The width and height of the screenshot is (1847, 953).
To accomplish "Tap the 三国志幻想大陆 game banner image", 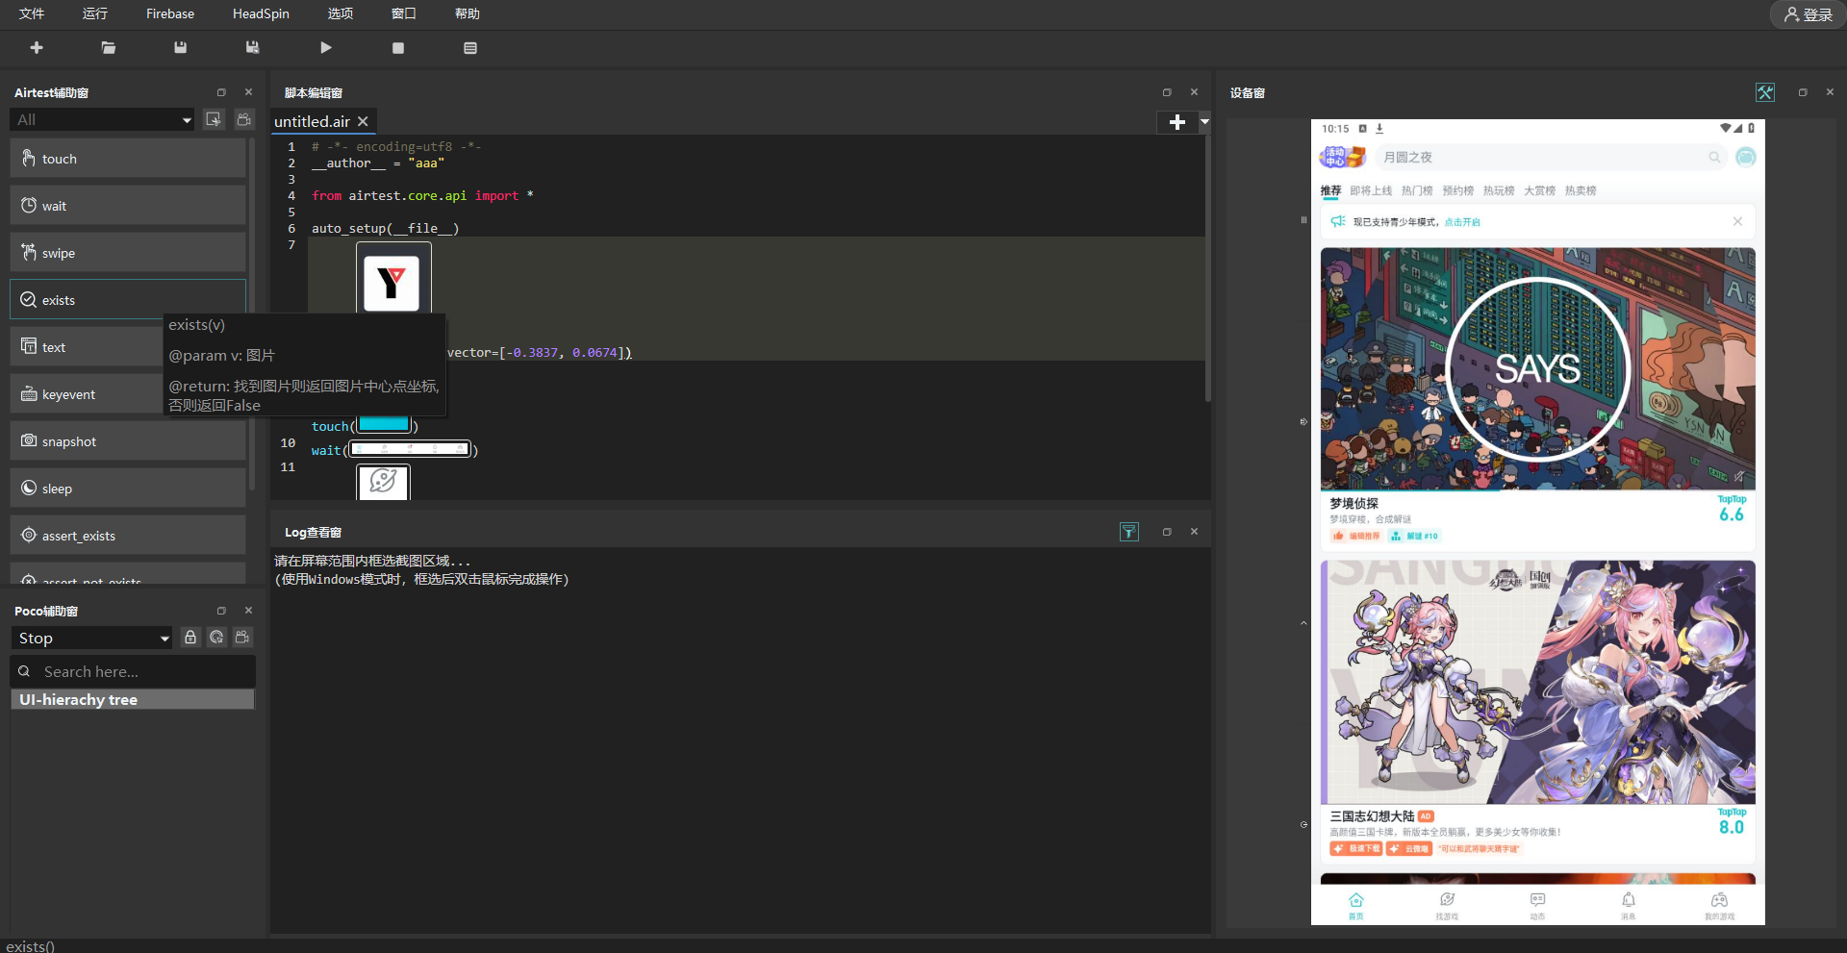I will (x=1537, y=682).
